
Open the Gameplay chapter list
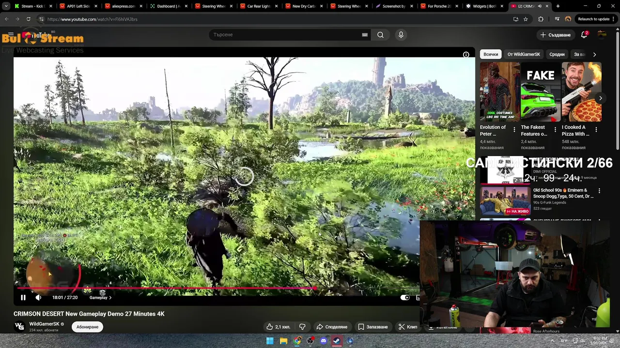[x=100, y=298]
